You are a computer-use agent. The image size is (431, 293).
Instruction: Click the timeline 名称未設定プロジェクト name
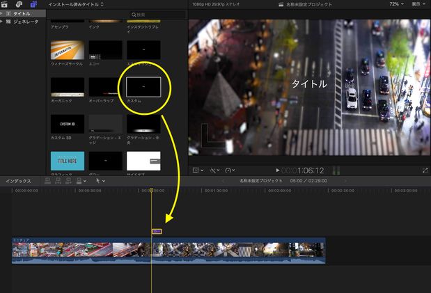click(x=261, y=181)
